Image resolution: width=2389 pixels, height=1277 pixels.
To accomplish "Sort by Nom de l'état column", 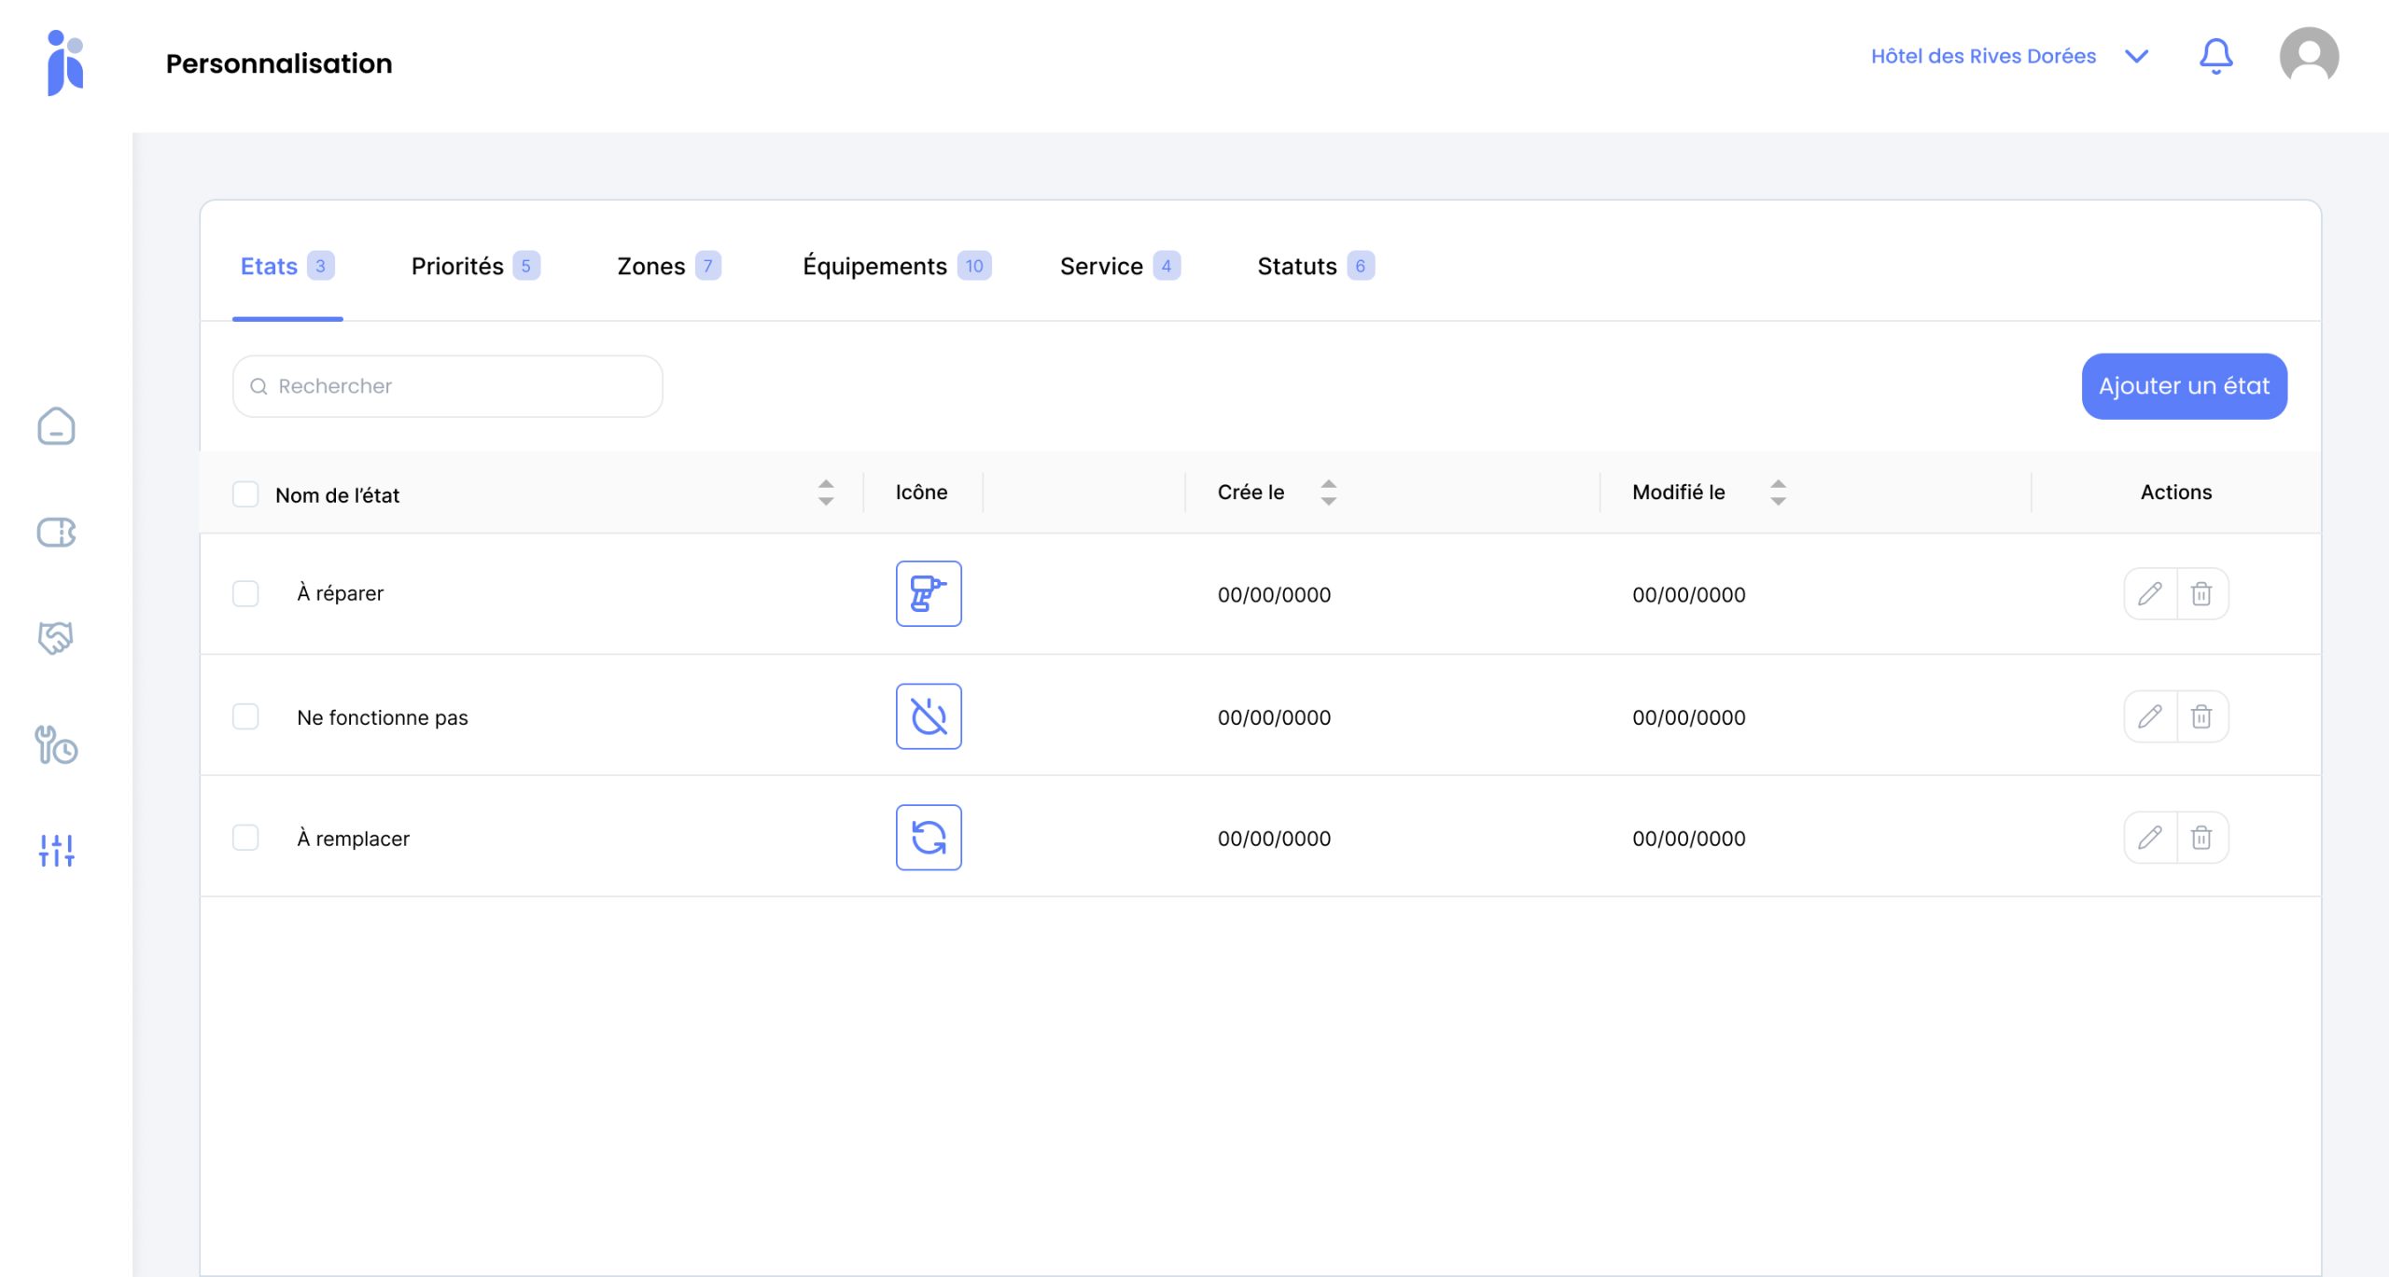I will [826, 493].
